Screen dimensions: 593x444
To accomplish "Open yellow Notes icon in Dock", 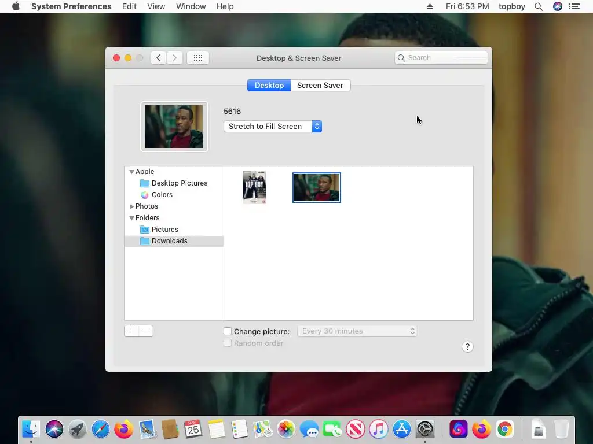I will (x=217, y=430).
